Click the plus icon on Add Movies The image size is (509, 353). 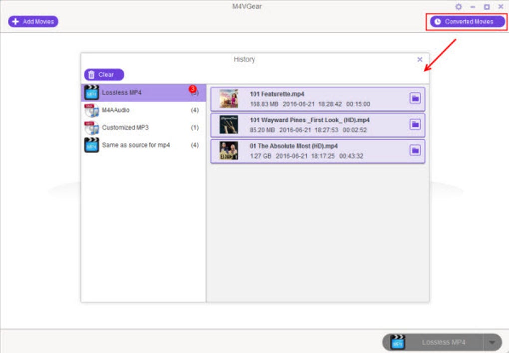point(15,22)
